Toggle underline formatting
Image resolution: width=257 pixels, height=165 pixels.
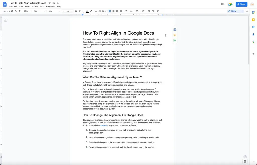83,11
